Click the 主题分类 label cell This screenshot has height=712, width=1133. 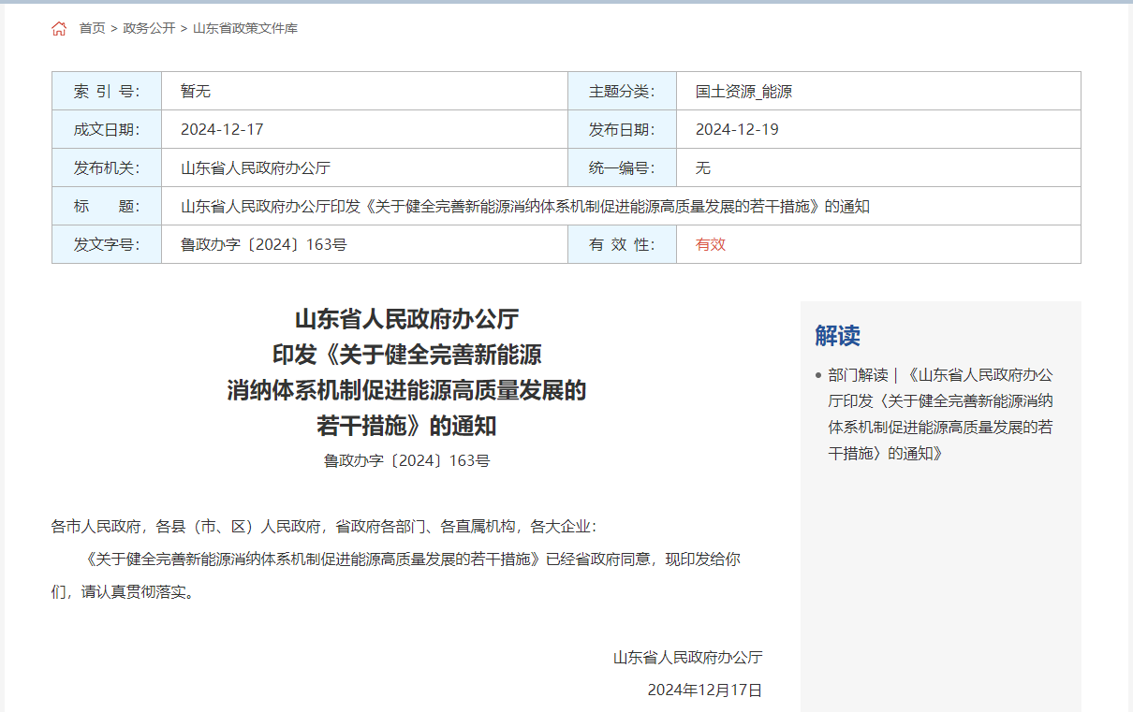622,92
